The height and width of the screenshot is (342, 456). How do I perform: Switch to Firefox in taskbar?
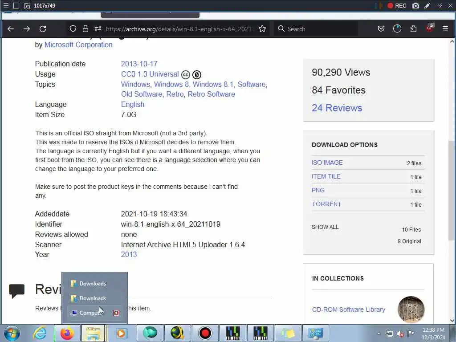click(x=67, y=333)
